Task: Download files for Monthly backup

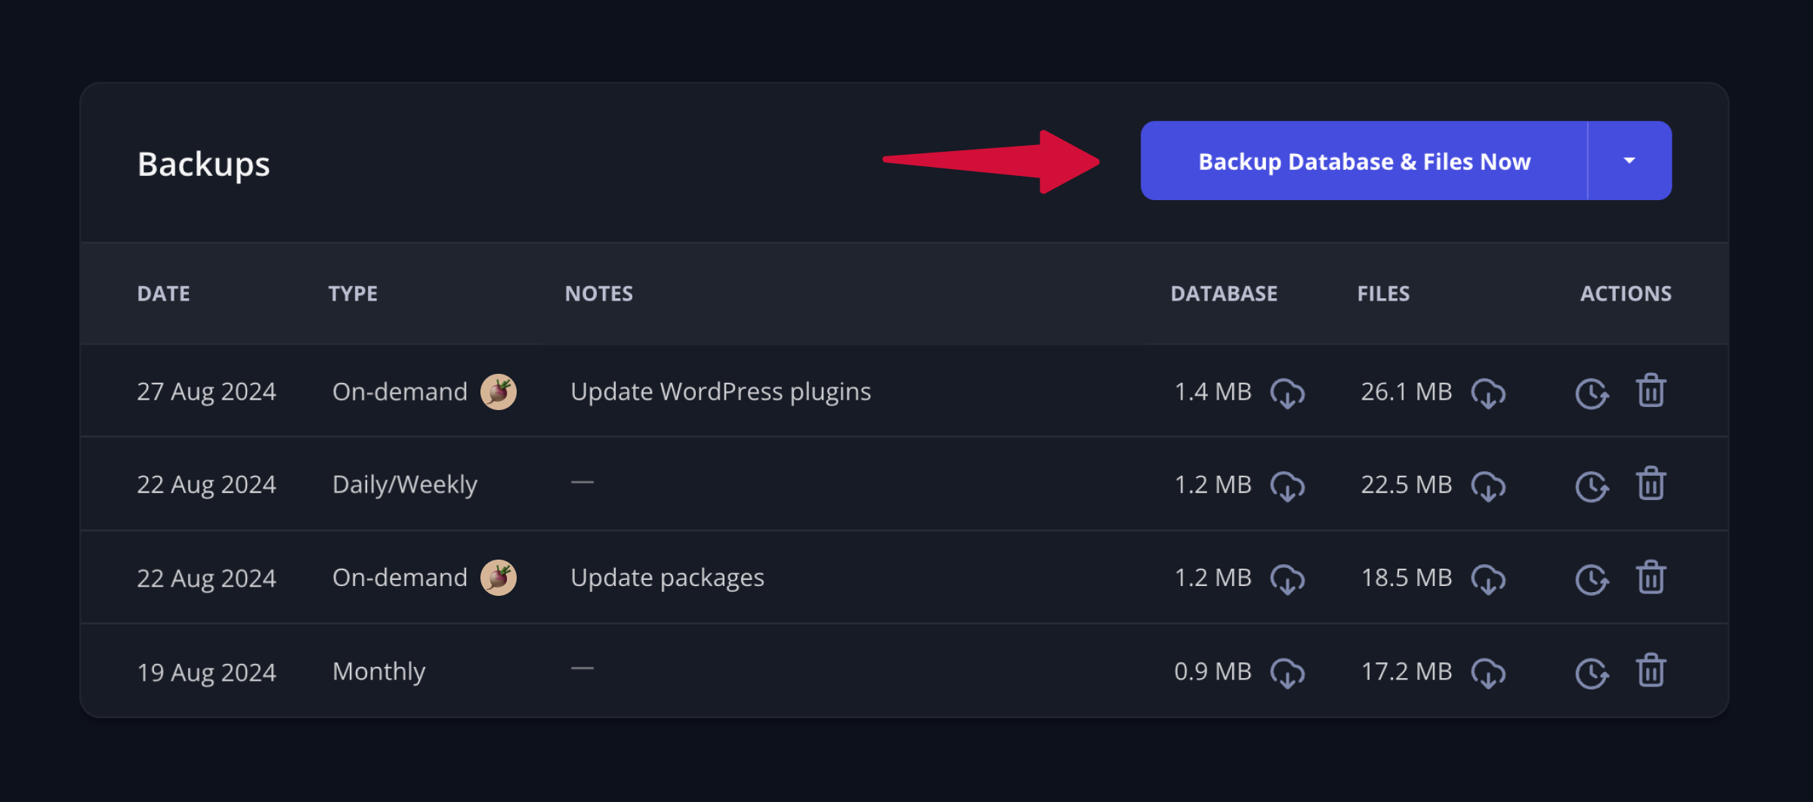Action: click(1488, 673)
